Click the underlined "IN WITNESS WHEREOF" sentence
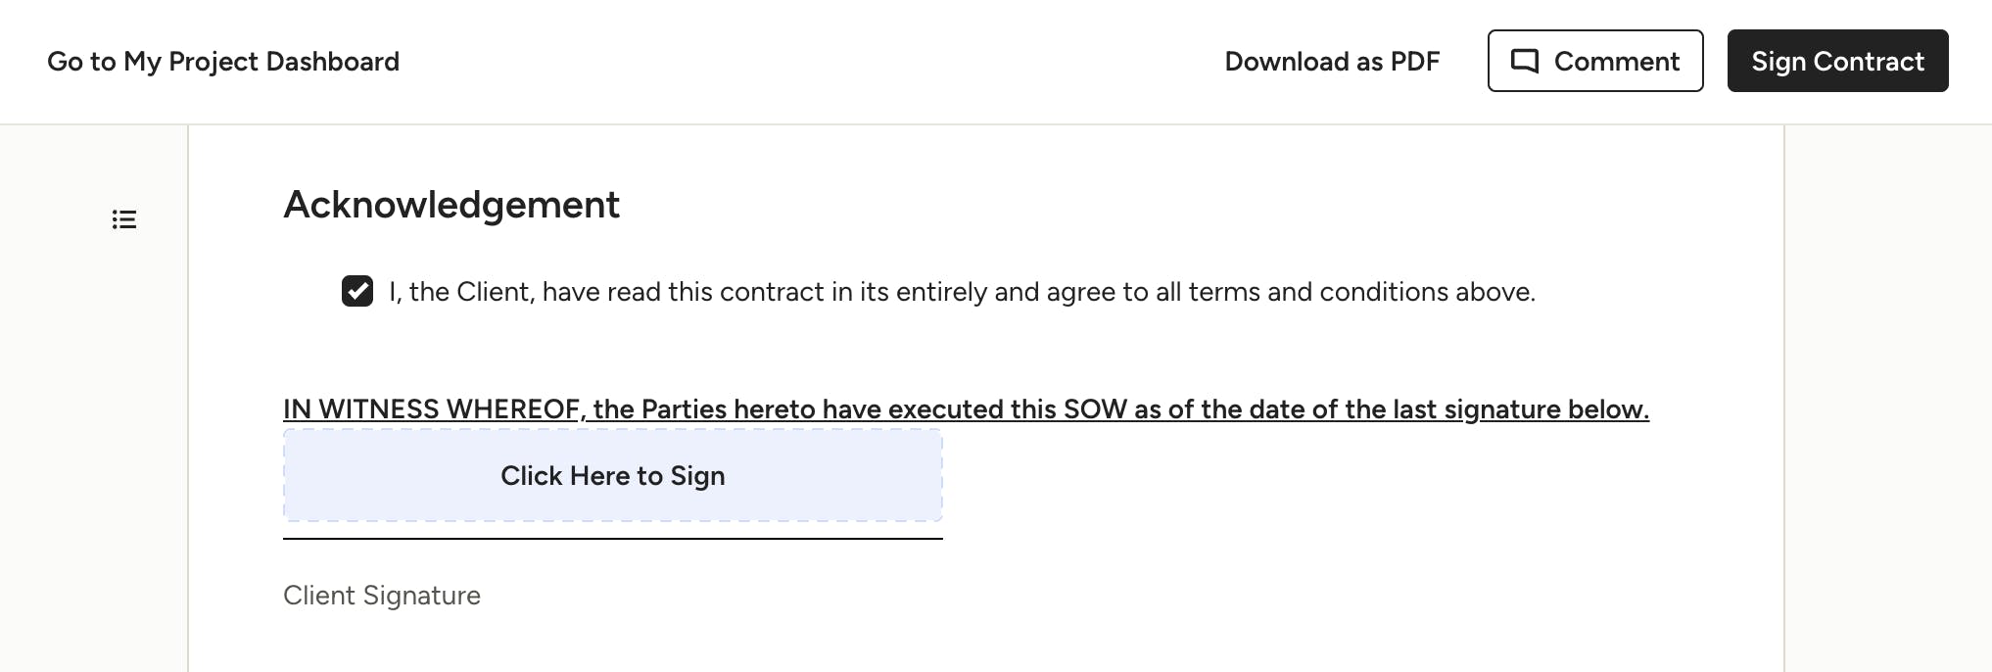Screen dimensions: 1992x672 click(x=966, y=409)
